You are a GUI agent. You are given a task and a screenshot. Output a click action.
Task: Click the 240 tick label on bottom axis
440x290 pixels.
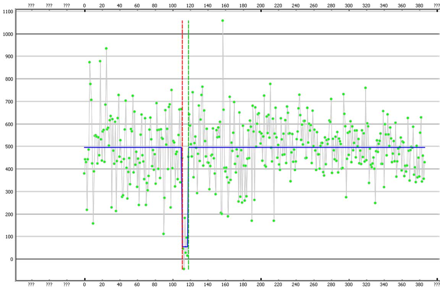[x=296, y=284]
